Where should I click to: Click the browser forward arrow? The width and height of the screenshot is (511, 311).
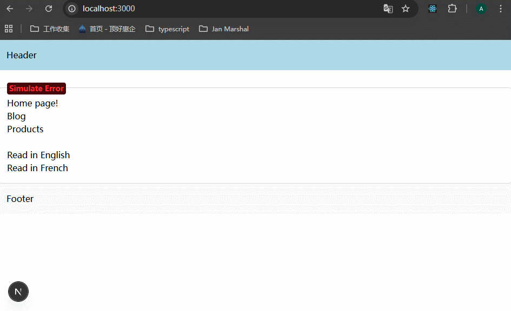(29, 9)
